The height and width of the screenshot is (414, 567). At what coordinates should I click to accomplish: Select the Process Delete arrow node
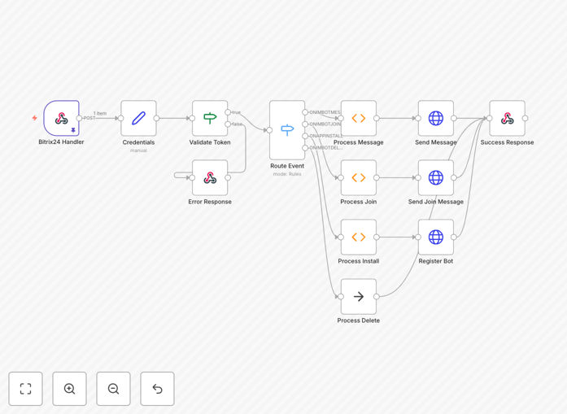[x=359, y=297]
